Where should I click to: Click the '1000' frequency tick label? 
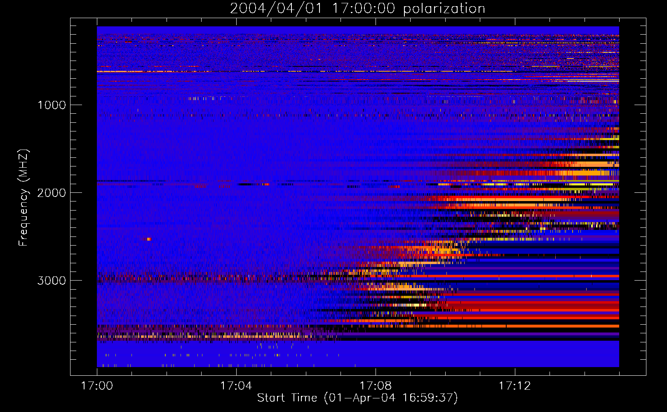point(52,105)
